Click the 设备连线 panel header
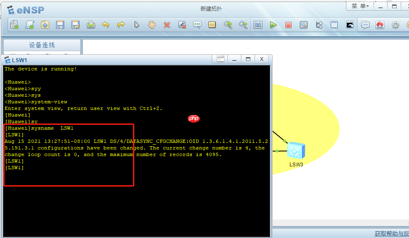 tap(42, 45)
